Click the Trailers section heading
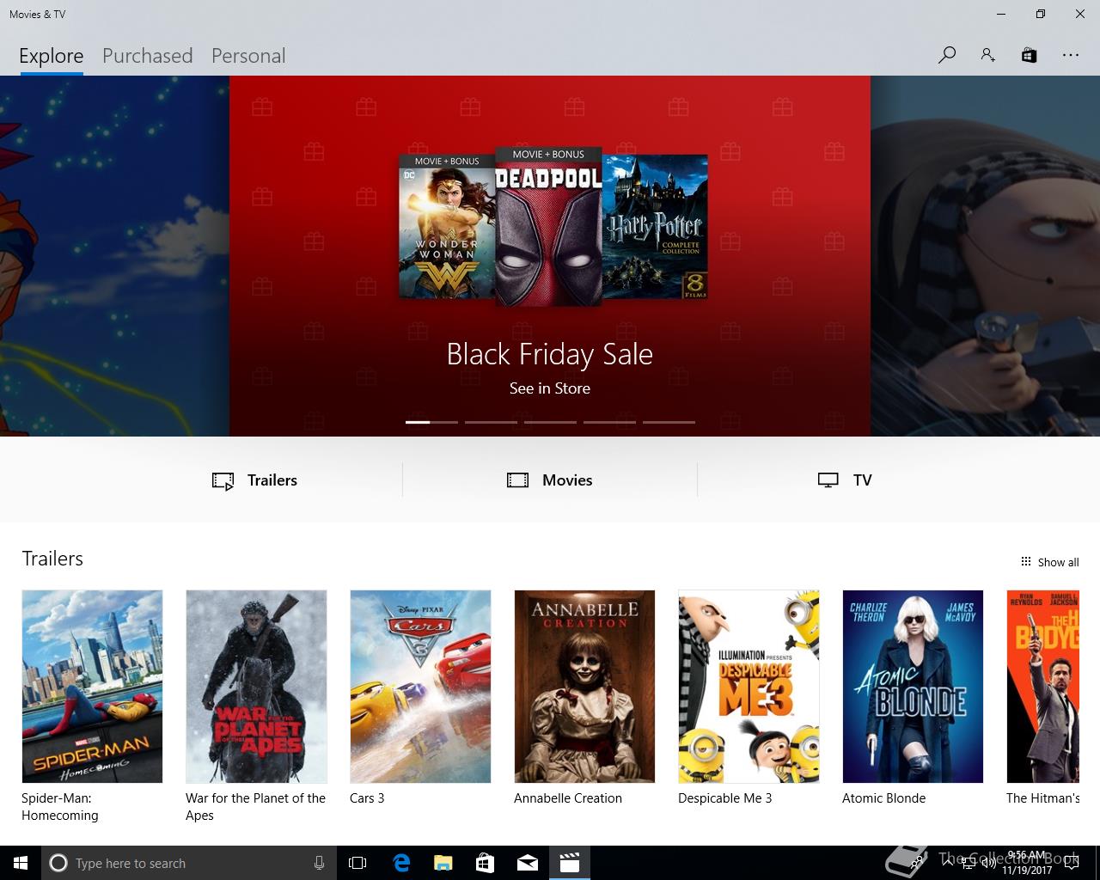1100x880 pixels. pyautogui.click(x=52, y=559)
